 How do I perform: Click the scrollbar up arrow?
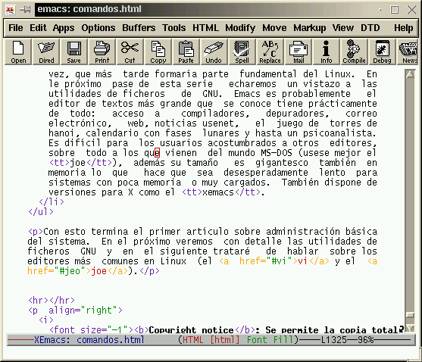click(410, 73)
